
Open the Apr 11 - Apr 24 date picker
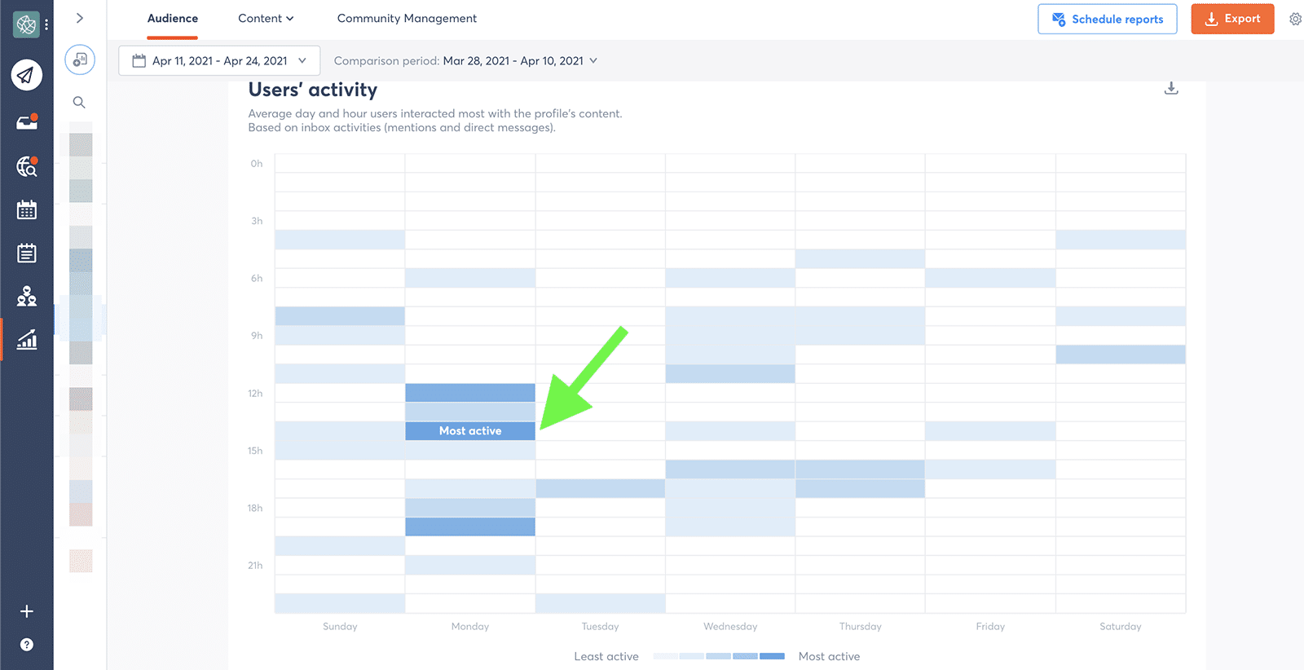point(219,60)
